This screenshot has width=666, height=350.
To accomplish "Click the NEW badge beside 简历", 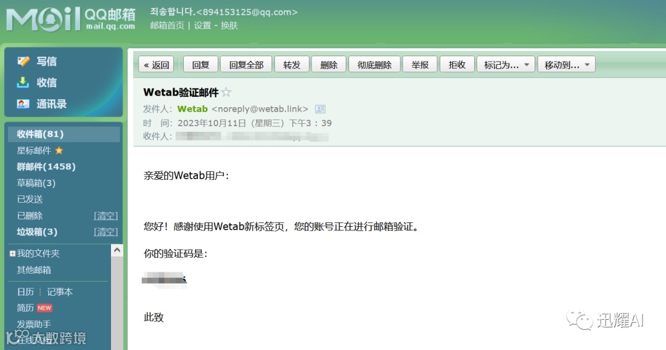I will click(x=44, y=308).
